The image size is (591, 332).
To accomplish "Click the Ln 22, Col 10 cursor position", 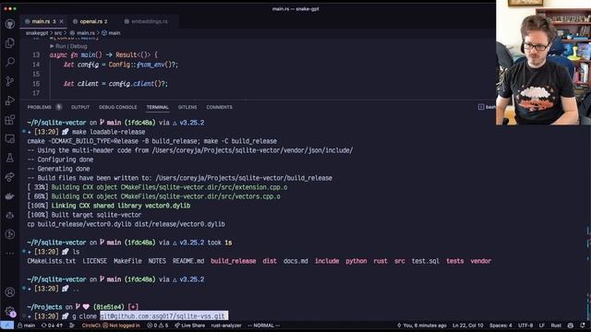I will tap(468, 326).
